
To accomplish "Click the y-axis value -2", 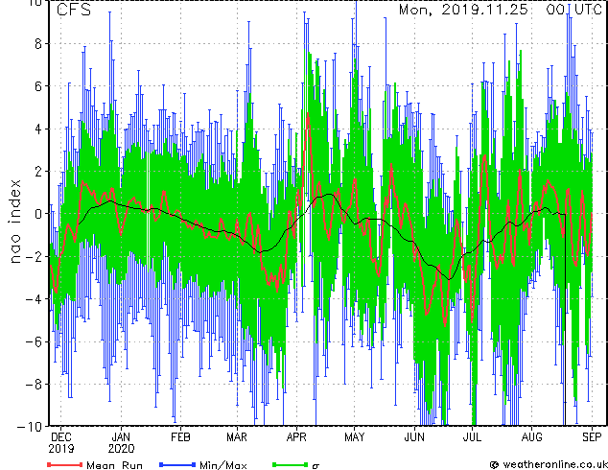I will click(x=34, y=256).
